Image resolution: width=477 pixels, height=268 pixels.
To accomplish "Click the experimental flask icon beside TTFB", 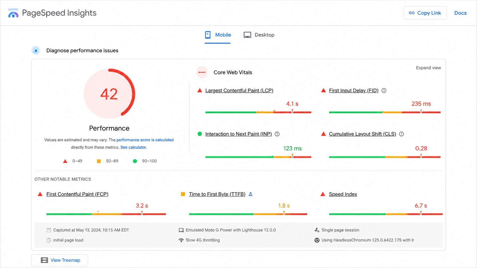I will [250, 194].
